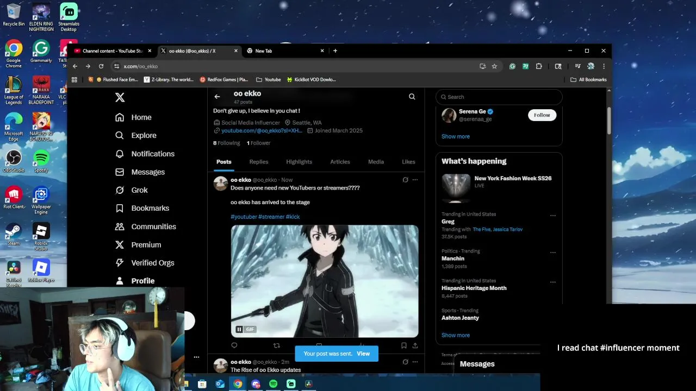Viewport: 696px width, 391px height.
Task: Open Spotify from the taskbar
Action: 274,384
